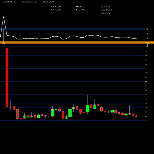Viewport: 154px width, 154px height.
Task: Click the peak of the white indicator line
Action: tap(4, 17)
